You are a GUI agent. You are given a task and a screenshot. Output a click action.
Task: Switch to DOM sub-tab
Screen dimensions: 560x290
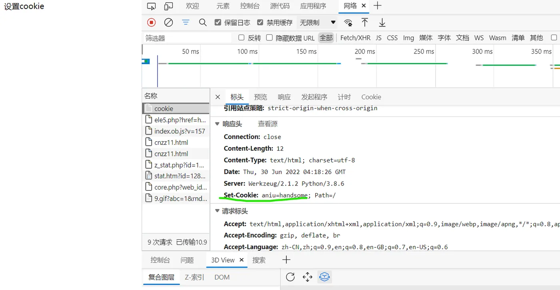[222, 277]
